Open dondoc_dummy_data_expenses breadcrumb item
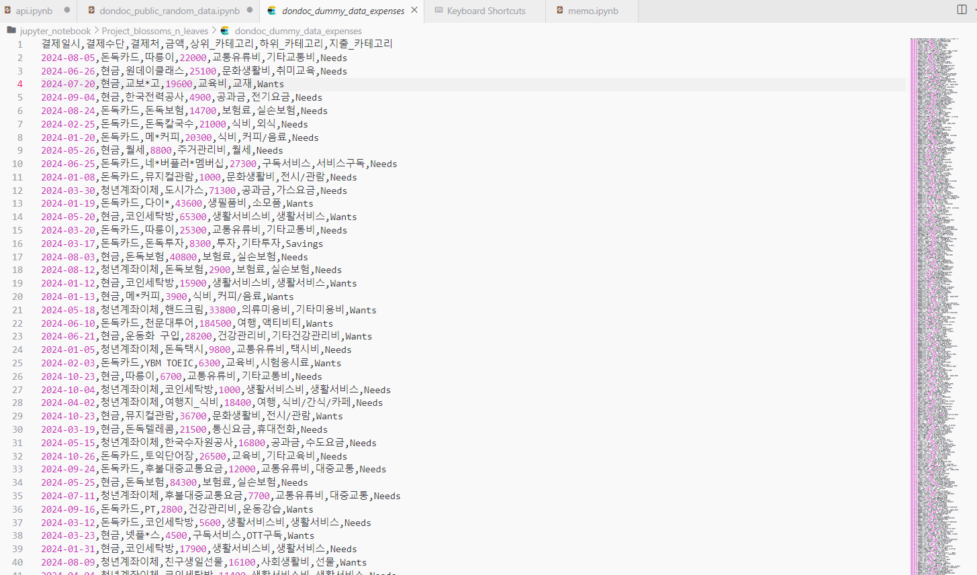The height and width of the screenshot is (575, 977). pos(298,31)
